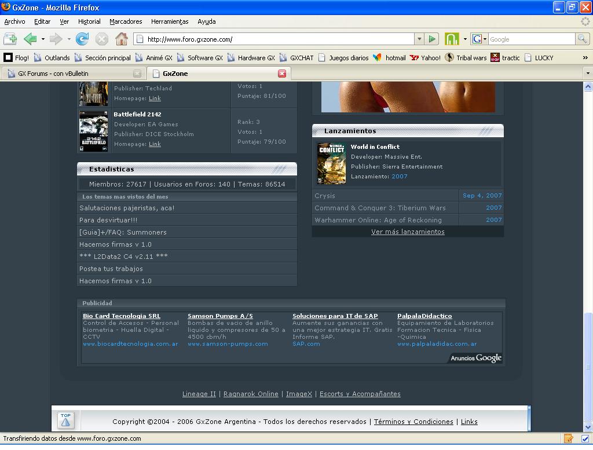Expand the address bar URL dropdown
Image resolution: width=593 pixels, height=450 pixels.
[x=419, y=39]
